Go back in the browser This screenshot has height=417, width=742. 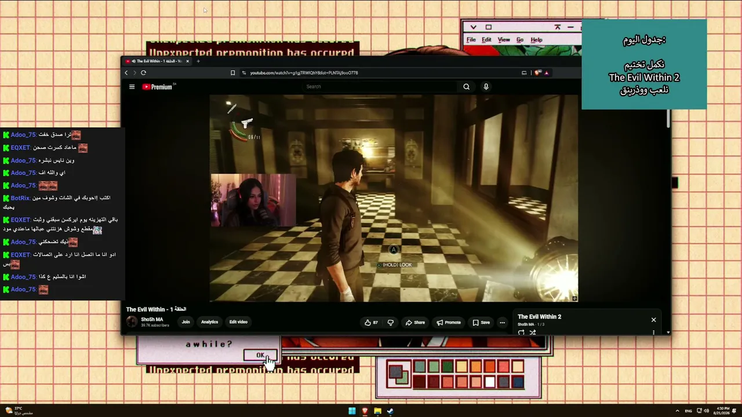click(x=126, y=73)
